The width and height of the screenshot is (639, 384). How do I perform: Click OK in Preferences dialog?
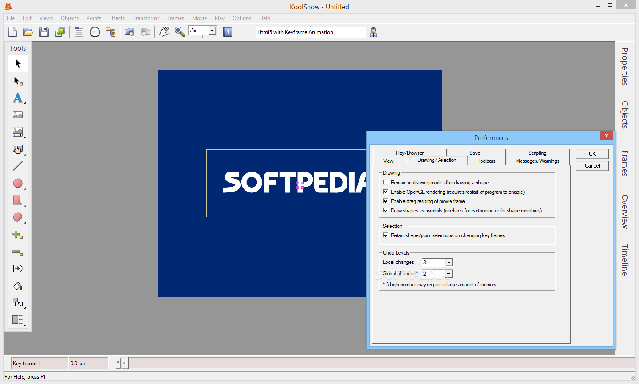(592, 153)
